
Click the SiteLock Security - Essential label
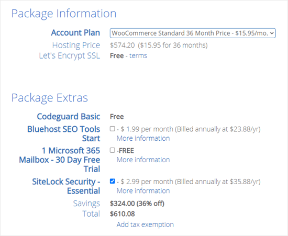66,186
